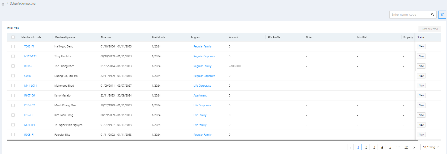The image size is (447, 154).
Task: Click the home icon in breadcrumb
Action: (x=3, y=4)
